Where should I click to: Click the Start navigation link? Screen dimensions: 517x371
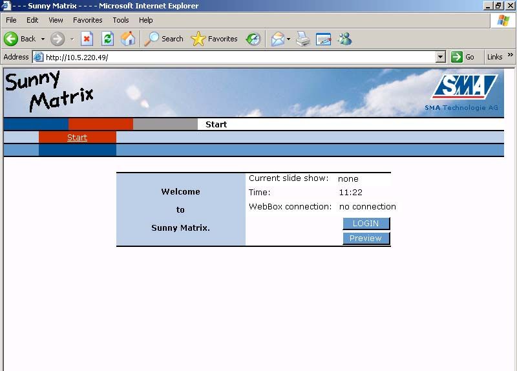[x=77, y=137]
